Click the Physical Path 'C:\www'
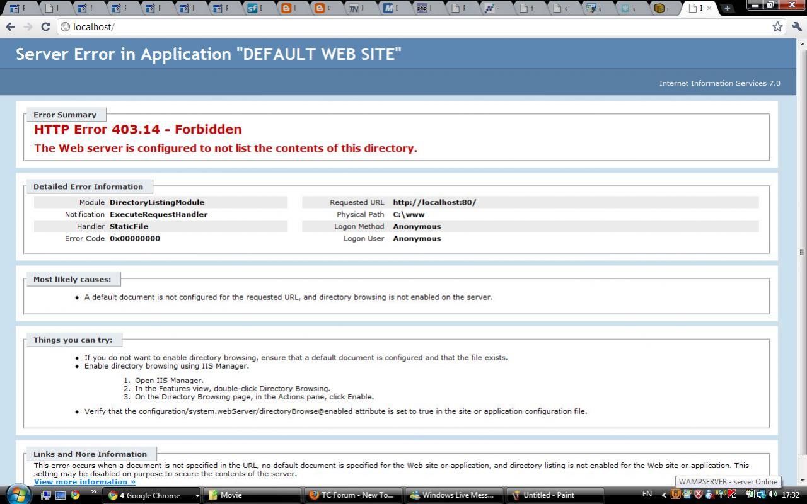Viewport: 807px width, 504px height. coord(409,214)
